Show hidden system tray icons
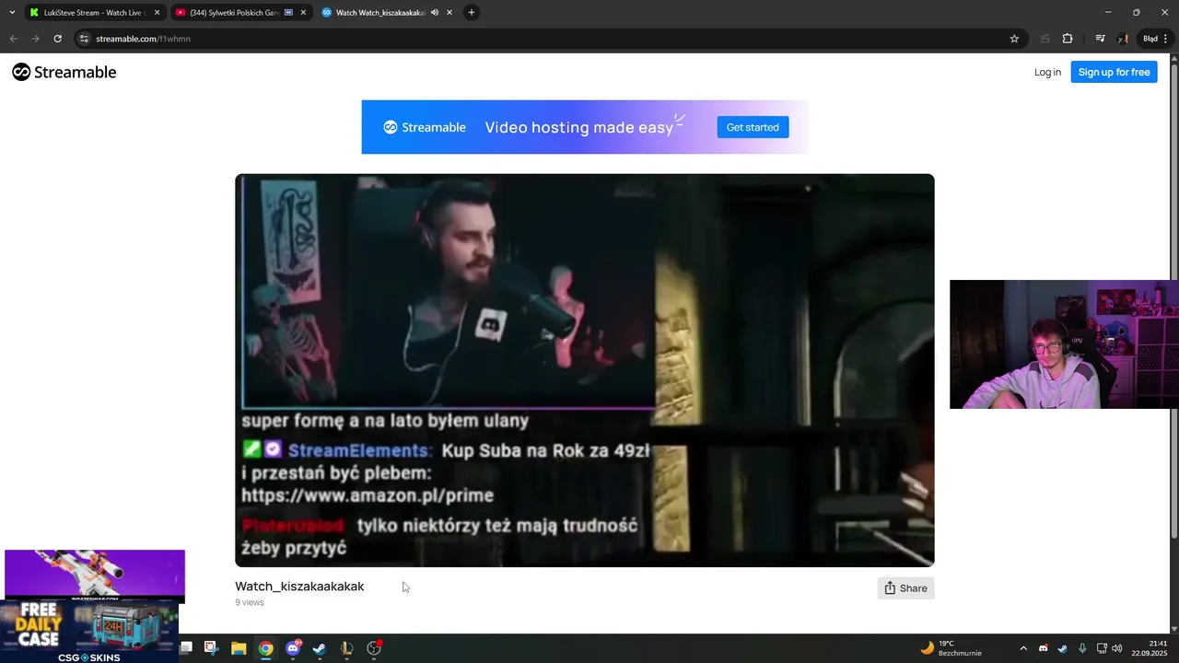The width and height of the screenshot is (1179, 663). point(1022,648)
